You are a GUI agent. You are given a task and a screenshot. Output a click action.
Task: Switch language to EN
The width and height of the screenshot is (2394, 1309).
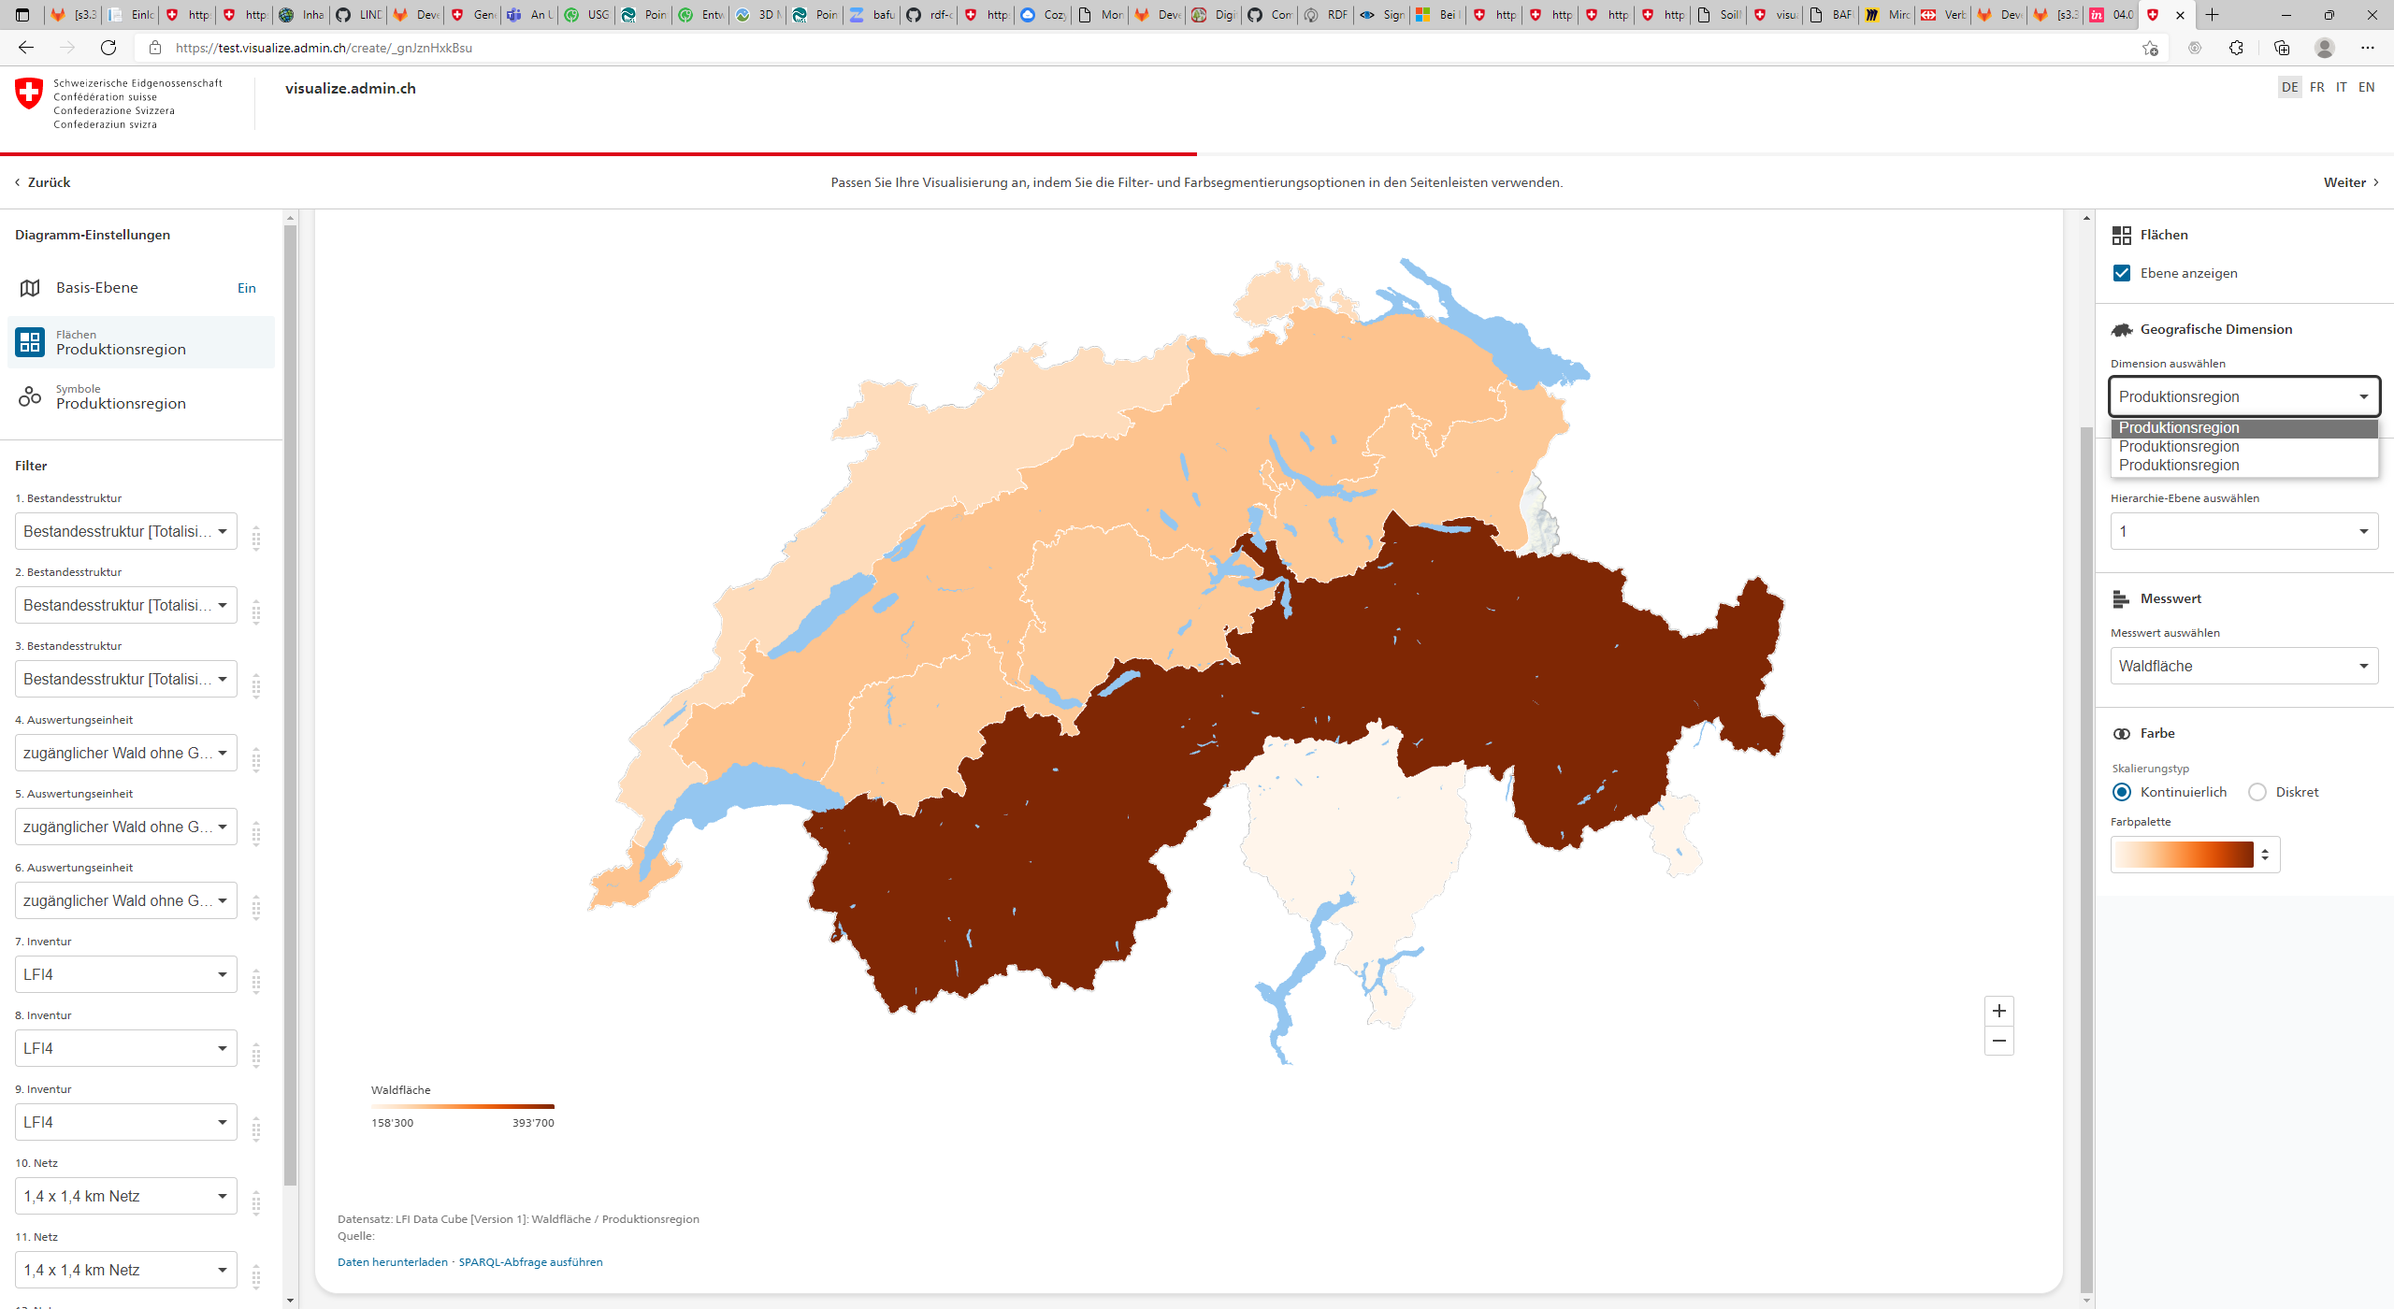pyautogui.click(x=2366, y=87)
